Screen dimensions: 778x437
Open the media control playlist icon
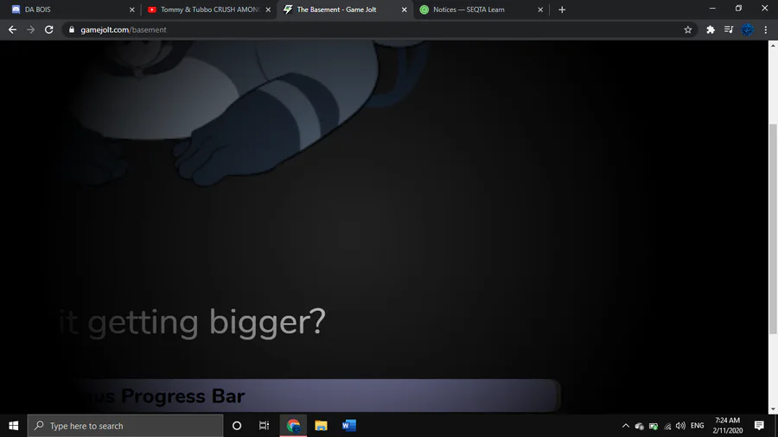[x=729, y=29]
